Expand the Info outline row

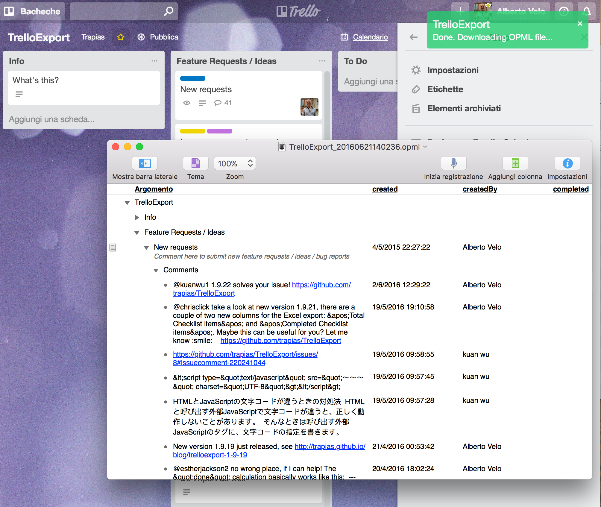(137, 218)
